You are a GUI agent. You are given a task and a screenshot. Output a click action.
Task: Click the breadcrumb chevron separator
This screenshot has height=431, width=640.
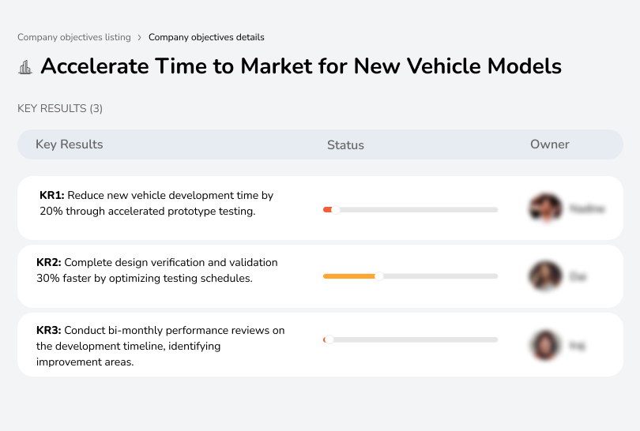click(140, 38)
